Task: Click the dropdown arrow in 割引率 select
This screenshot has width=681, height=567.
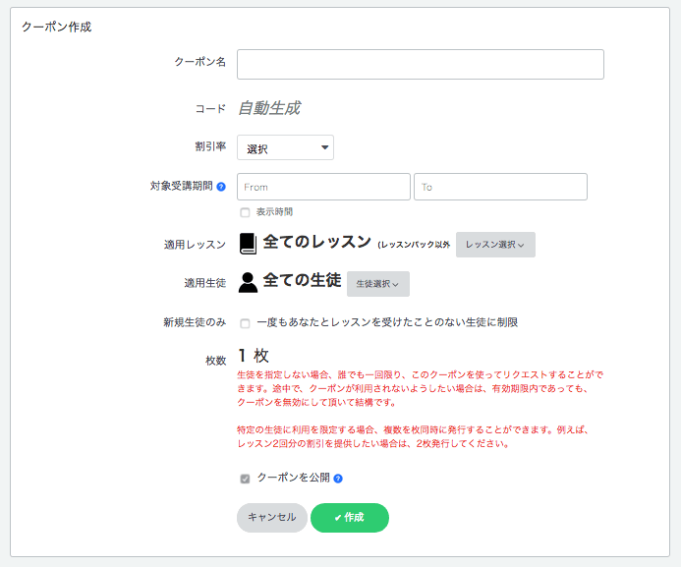Action: (x=324, y=147)
